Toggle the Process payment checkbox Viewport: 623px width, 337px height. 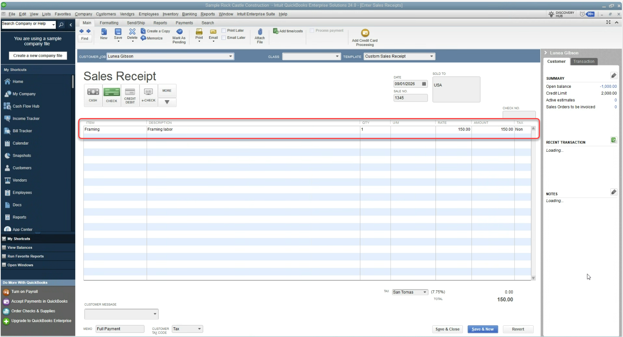tap(312, 31)
